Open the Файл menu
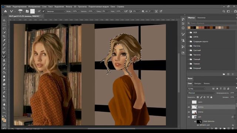The height and width of the screenshot is (133, 237). point(9,7)
